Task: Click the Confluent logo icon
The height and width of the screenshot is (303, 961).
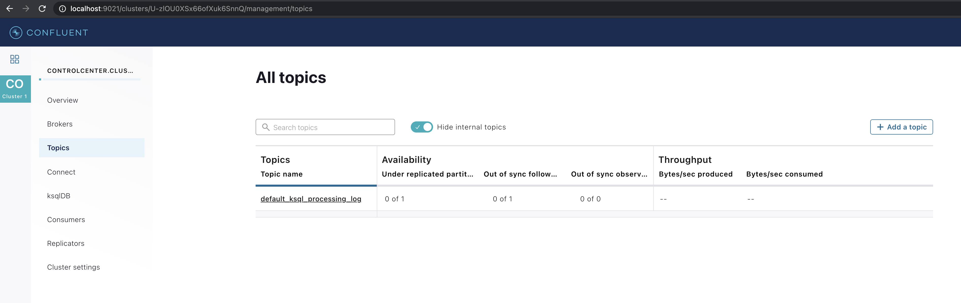Action: (16, 32)
